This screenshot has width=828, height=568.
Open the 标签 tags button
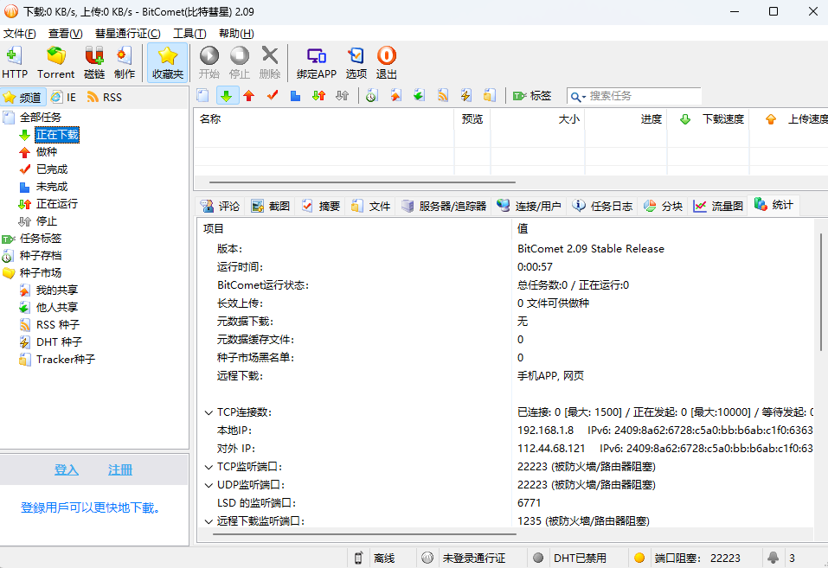pyautogui.click(x=532, y=96)
